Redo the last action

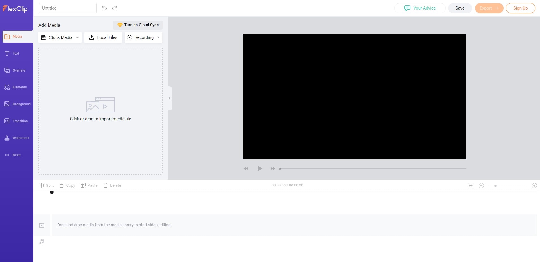point(115,8)
